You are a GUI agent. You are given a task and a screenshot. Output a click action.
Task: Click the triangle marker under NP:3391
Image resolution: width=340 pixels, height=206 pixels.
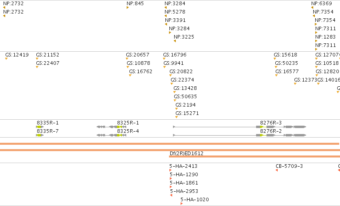[x=166, y=24]
